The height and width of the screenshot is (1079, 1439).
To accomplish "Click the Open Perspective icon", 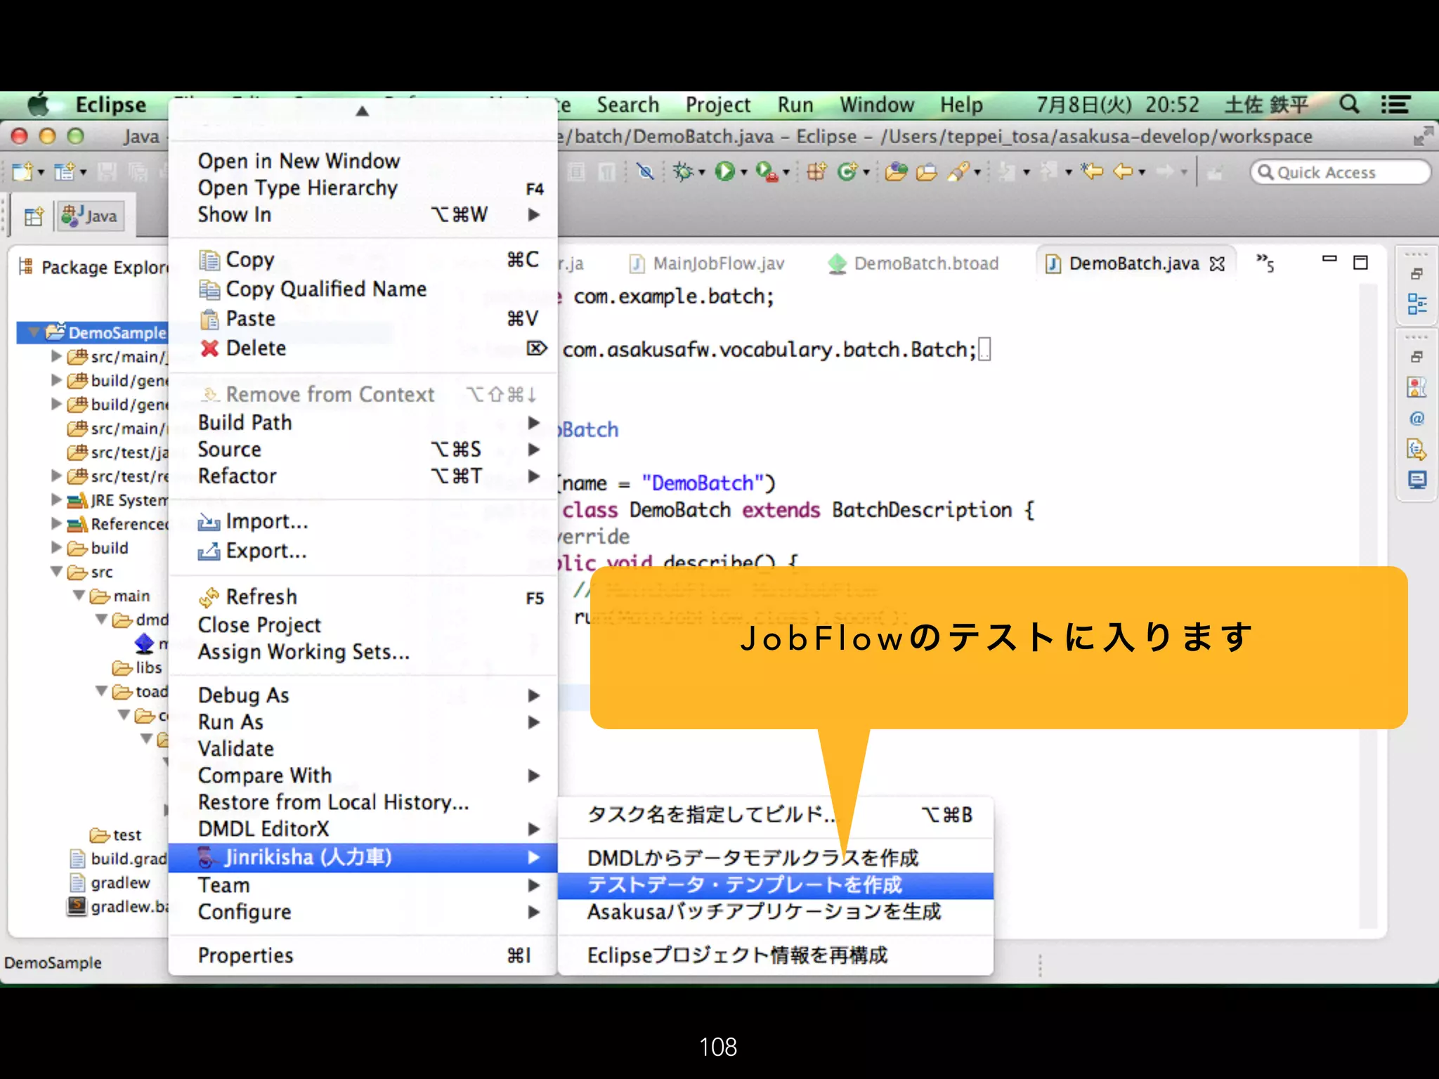I will point(34,216).
